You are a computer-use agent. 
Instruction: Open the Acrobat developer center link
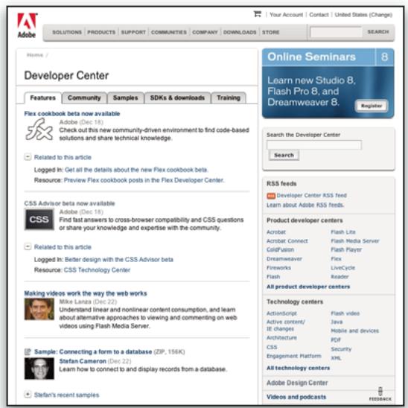[276, 232]
